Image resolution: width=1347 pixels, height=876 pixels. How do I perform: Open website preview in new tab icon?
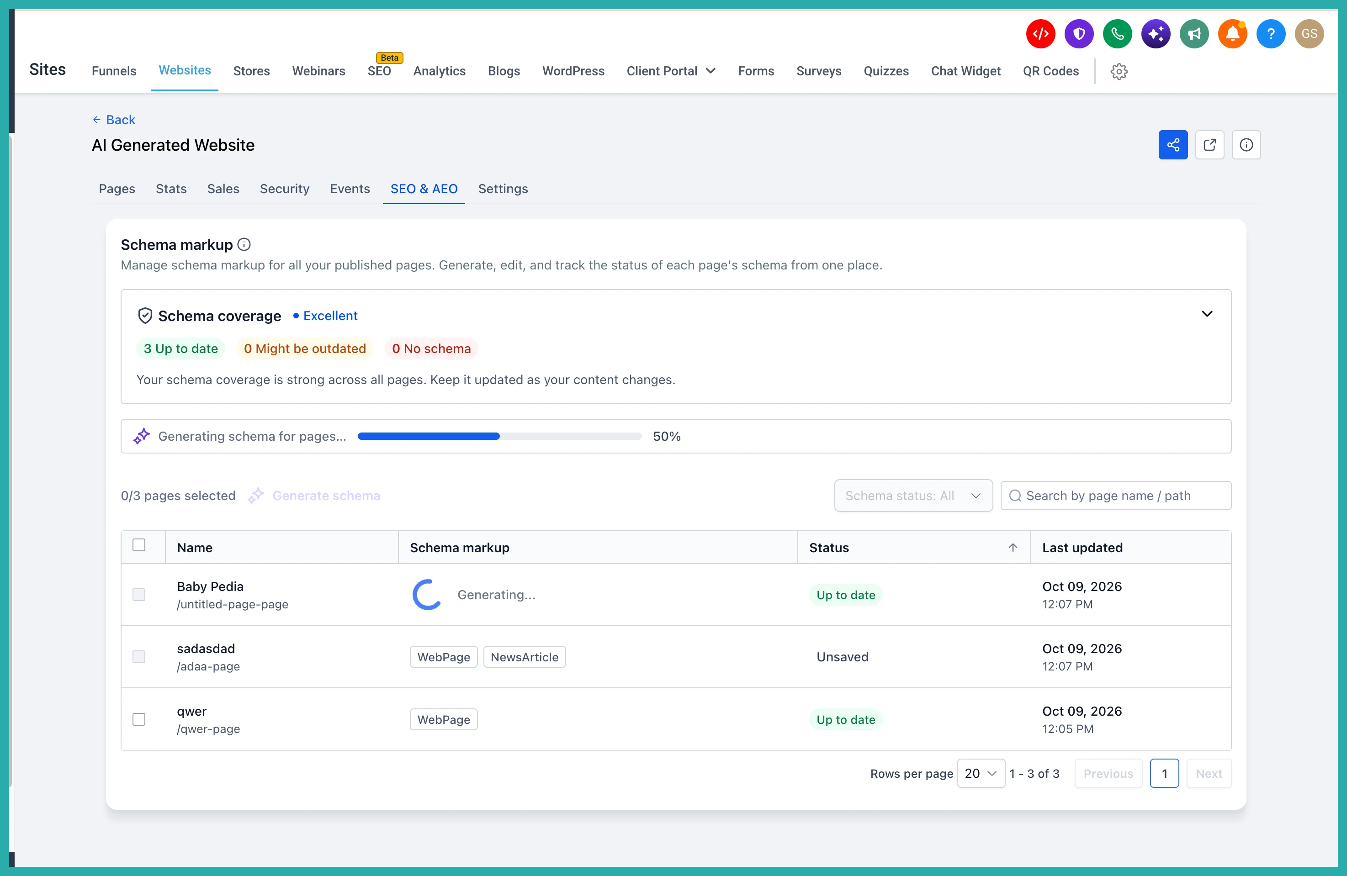tap(1209, 145)
